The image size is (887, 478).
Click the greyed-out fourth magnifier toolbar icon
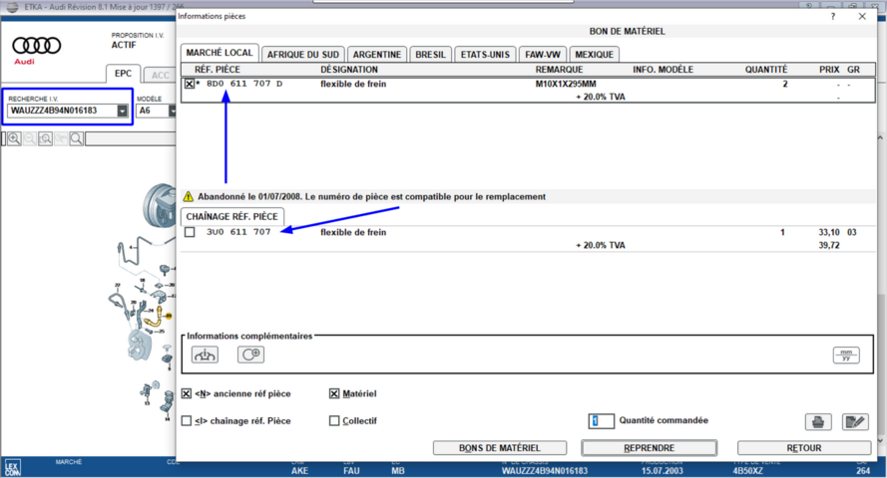pos(61,138)
